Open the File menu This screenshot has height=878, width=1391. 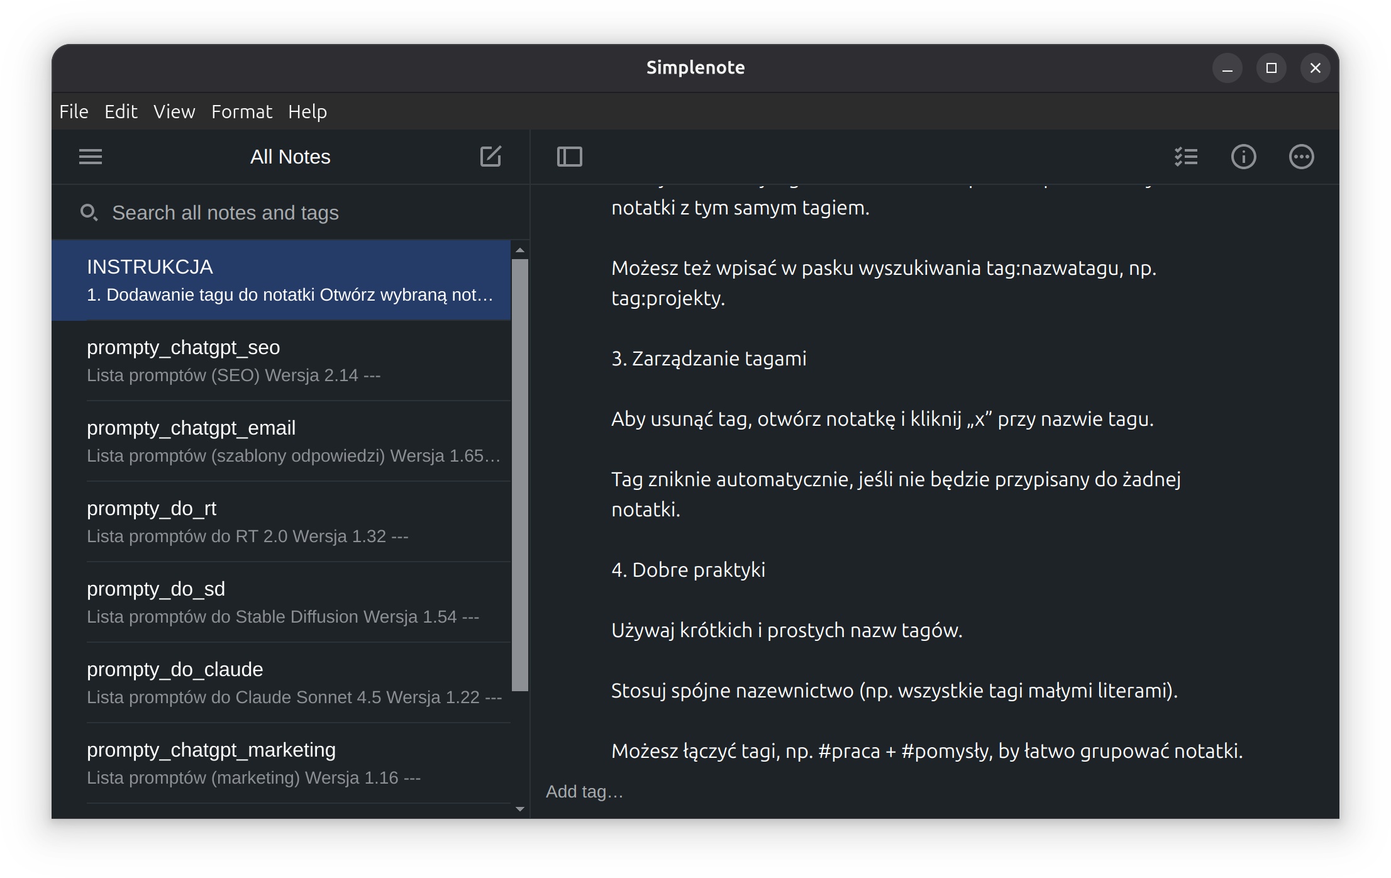tap(74, 112)
